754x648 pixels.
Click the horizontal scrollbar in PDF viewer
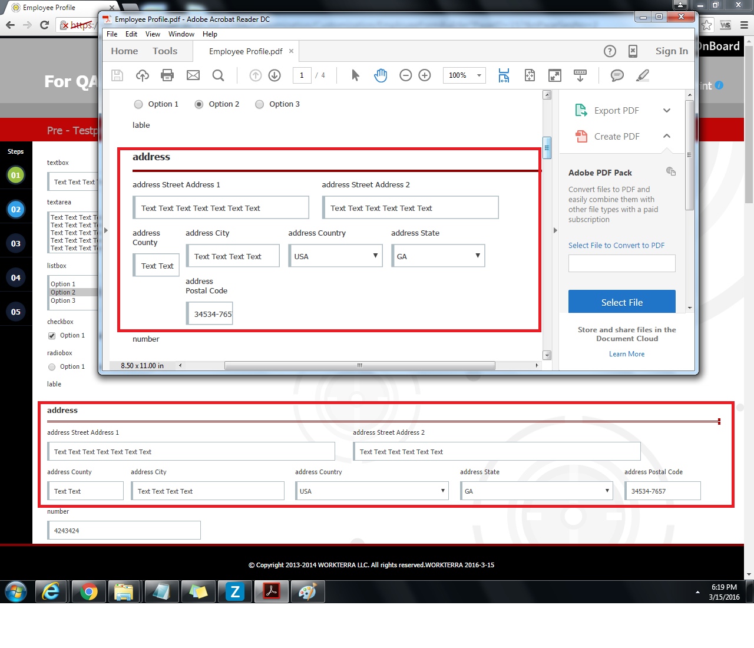point(359,366)
